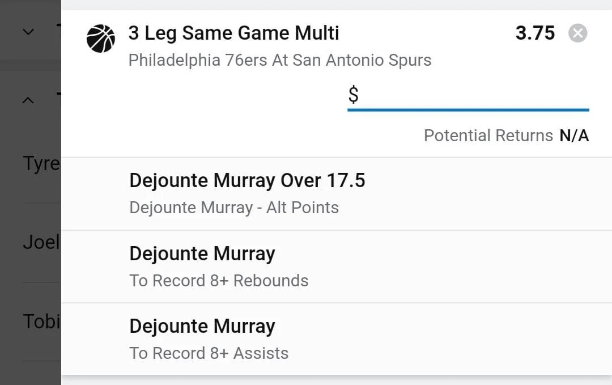This screenshot has height=385, width=612.
Task: Click the dollar sign in the stake field
Action: (353, 95)
